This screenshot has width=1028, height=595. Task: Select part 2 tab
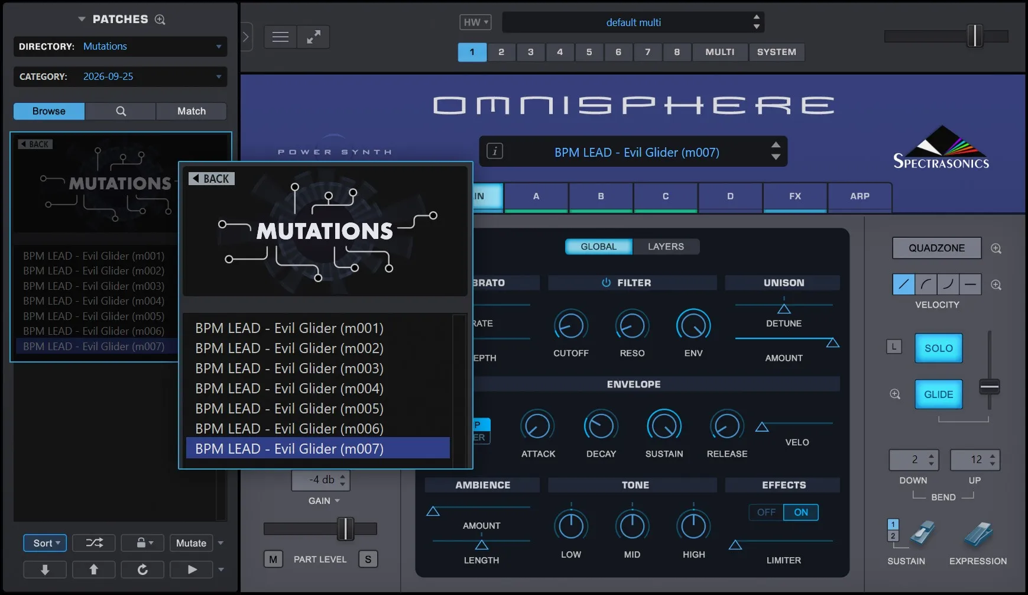pos(501,52)
